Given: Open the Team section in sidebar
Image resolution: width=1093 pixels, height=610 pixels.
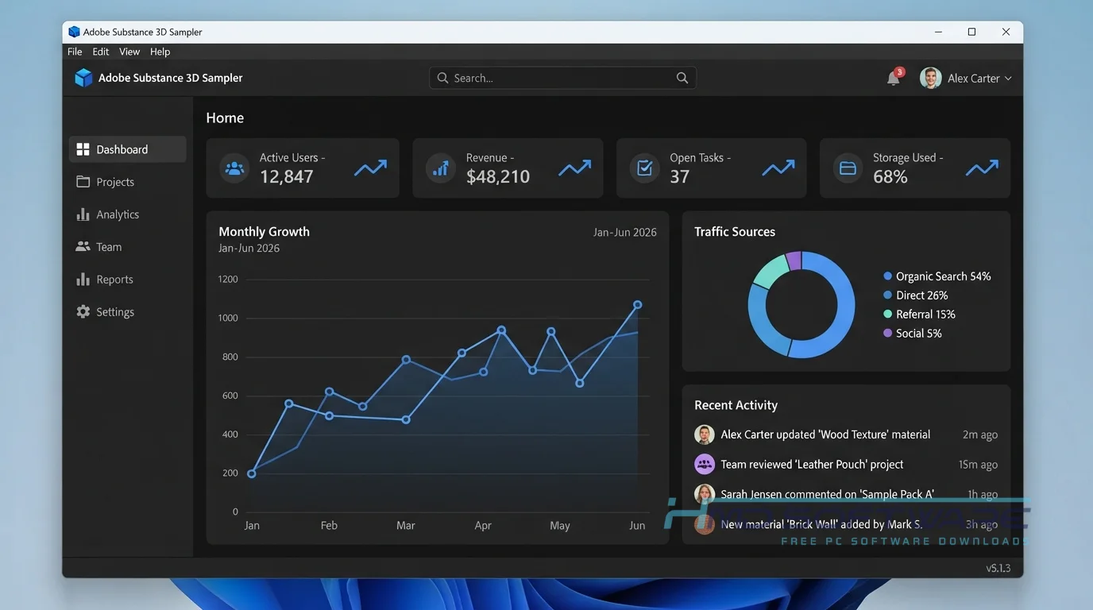Looking at the screenshot, I should coord(128,247).
